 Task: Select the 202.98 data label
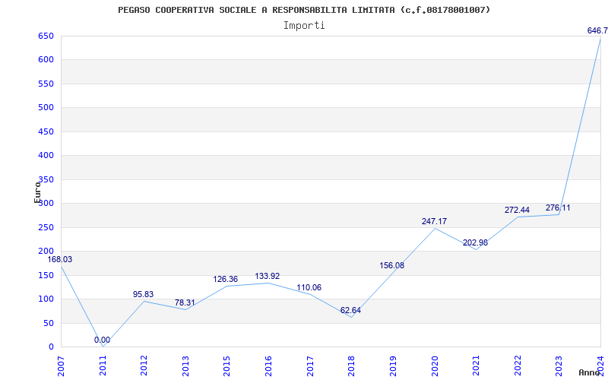[475, 242]
